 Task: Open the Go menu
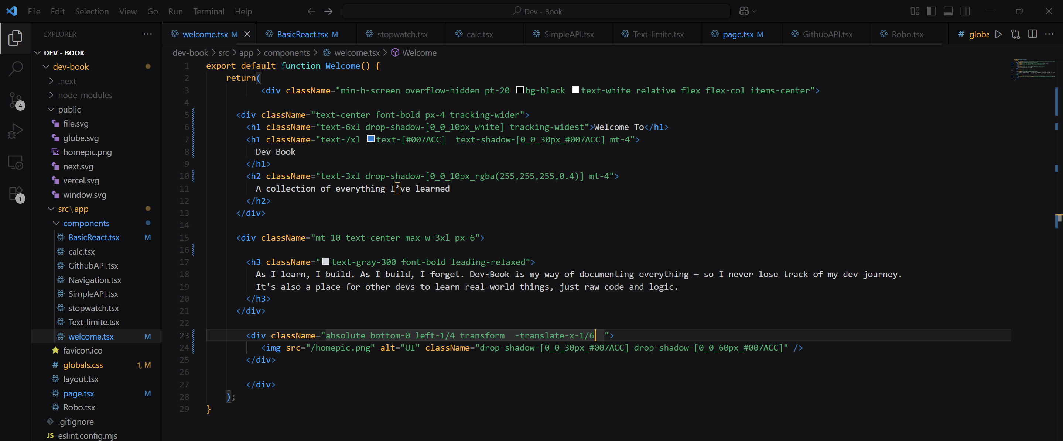click(x=153, y=11)
